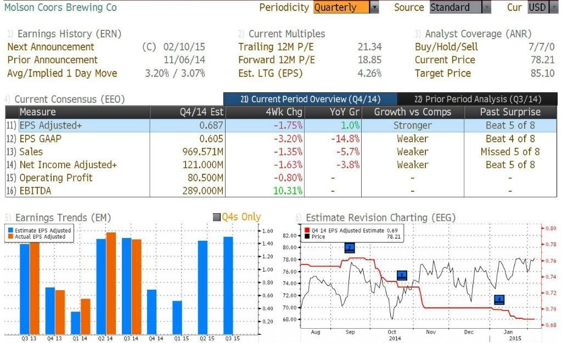Select the EPS GAAP row

point(281,139)
